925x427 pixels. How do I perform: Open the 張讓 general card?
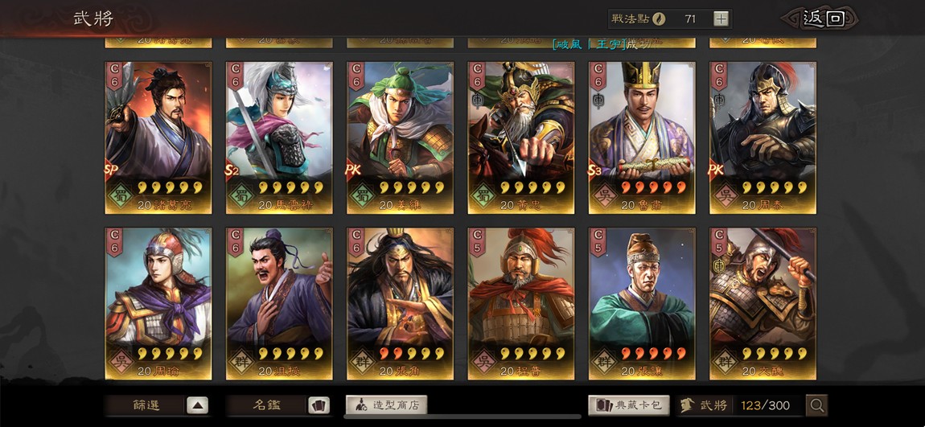click(x=642, y=304)
